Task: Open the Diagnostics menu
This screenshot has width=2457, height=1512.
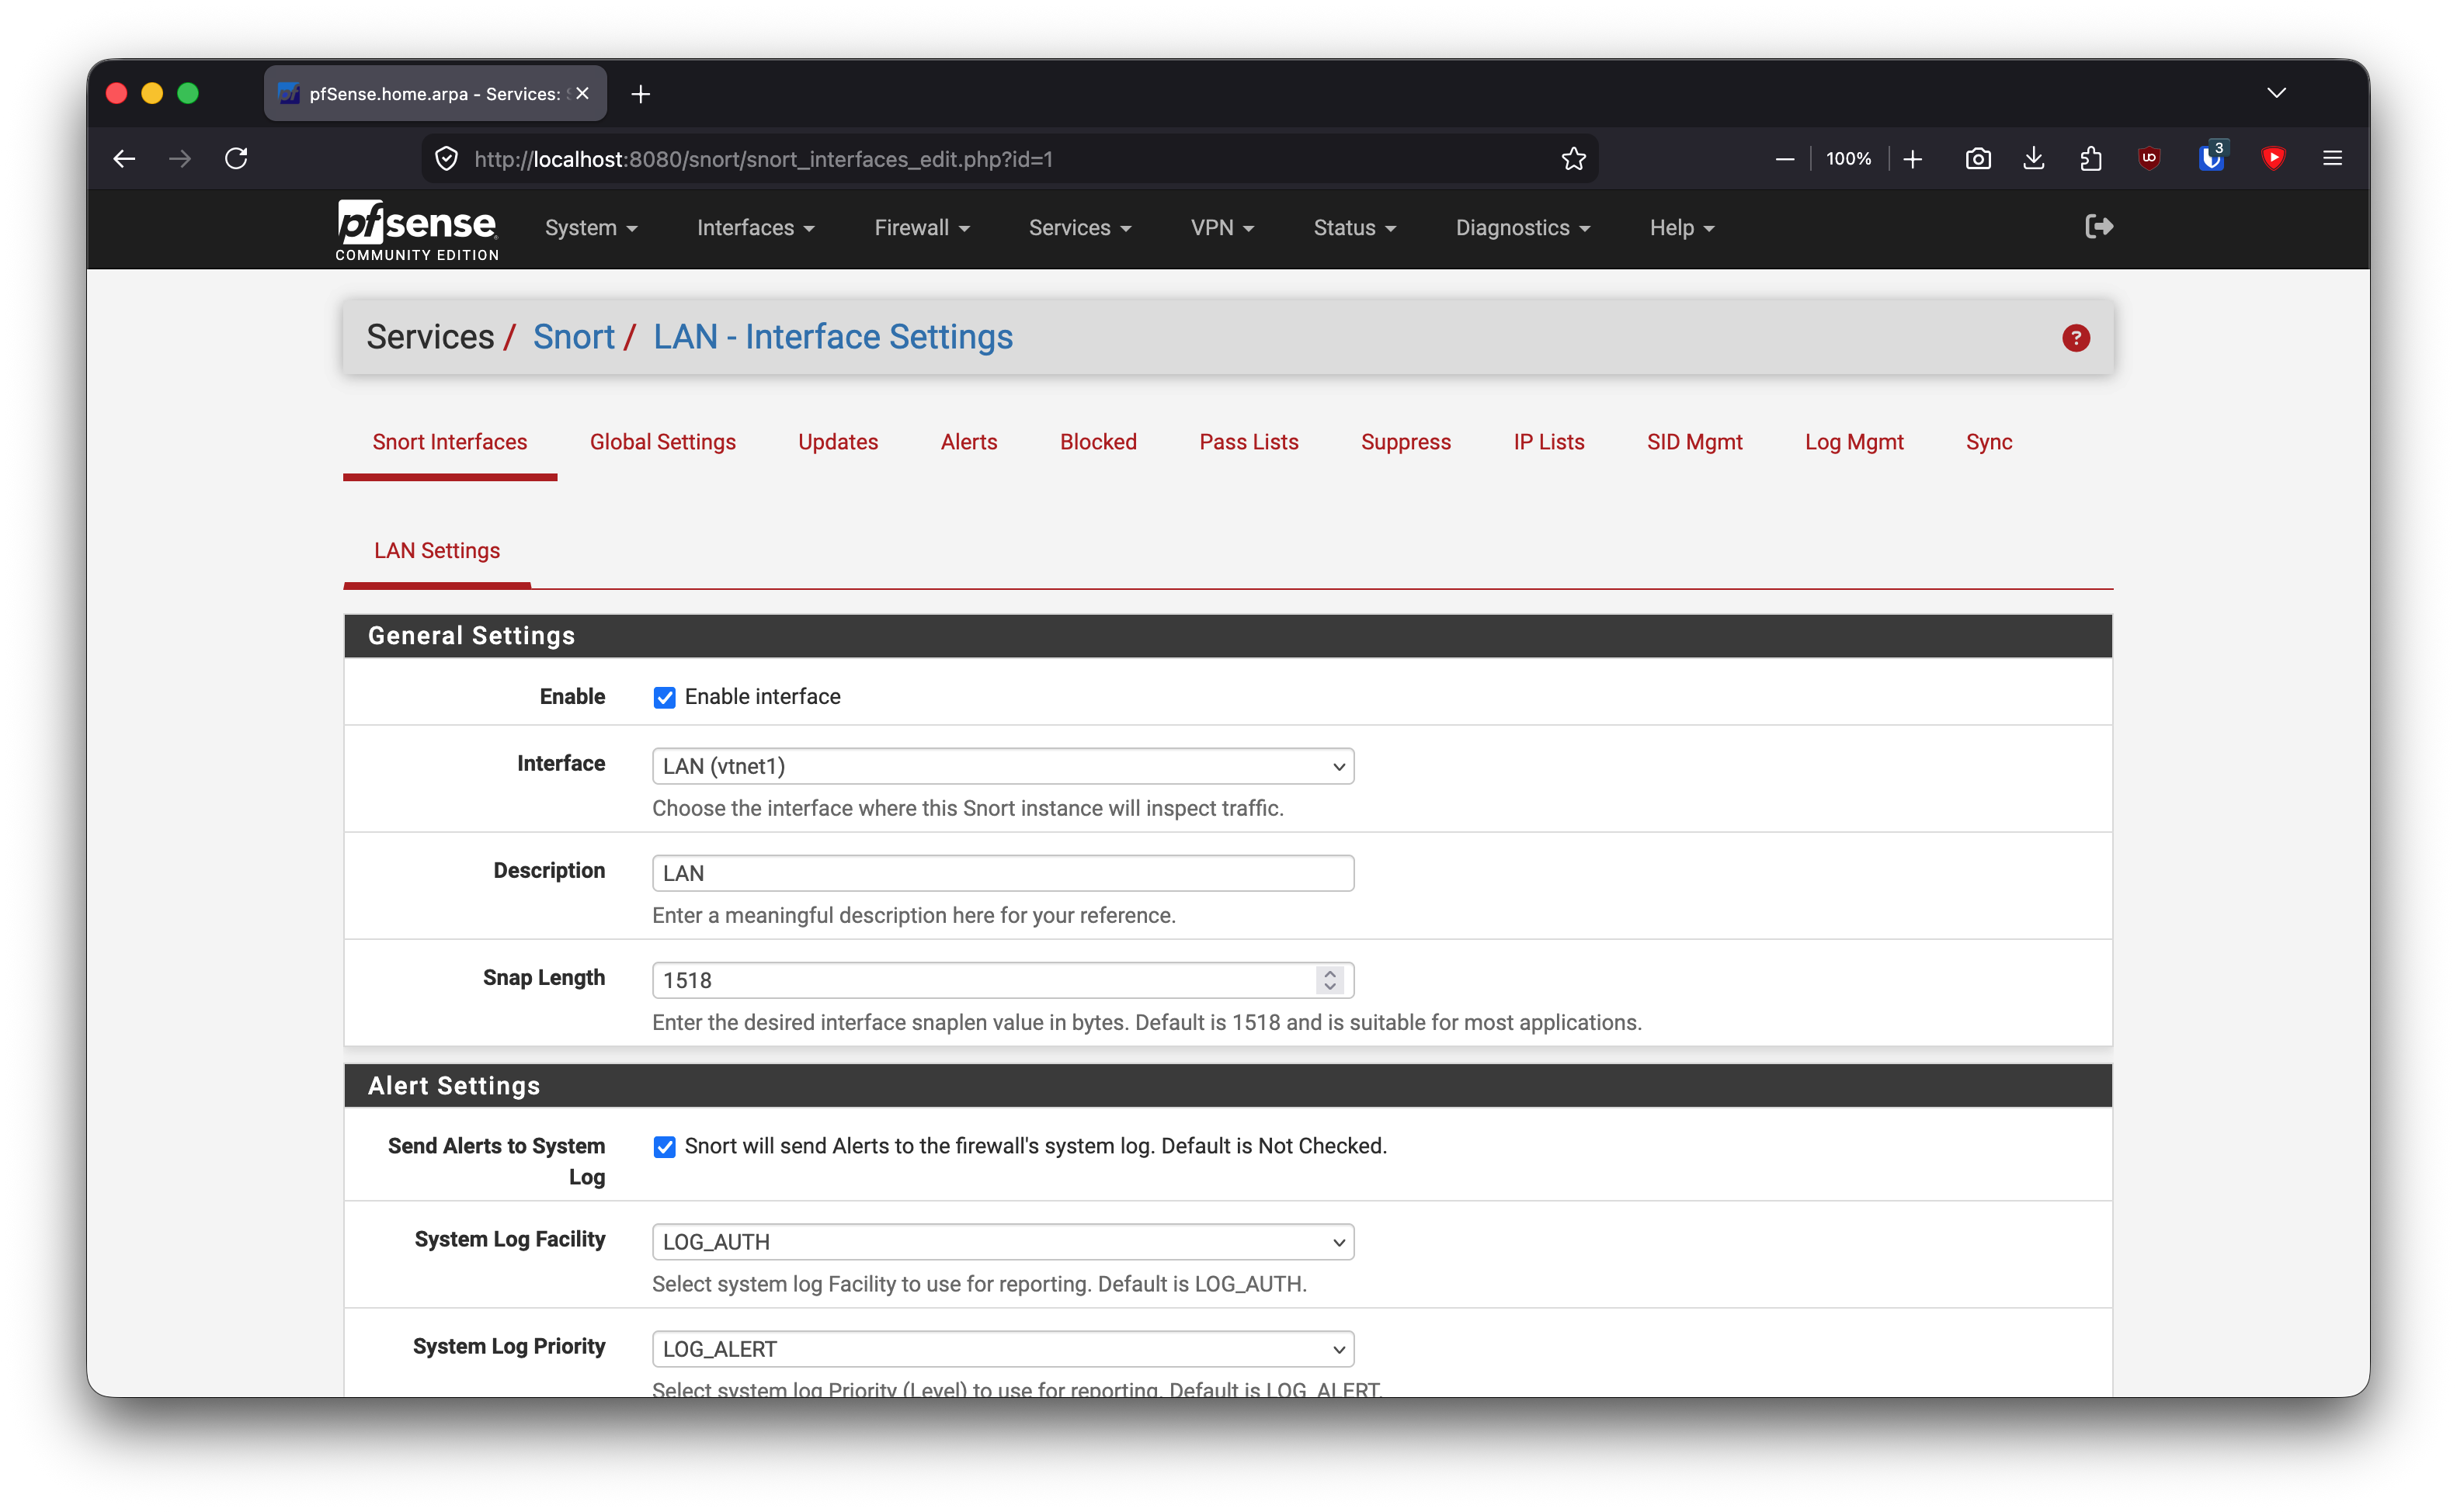Action: click(x=1523, y=228)
